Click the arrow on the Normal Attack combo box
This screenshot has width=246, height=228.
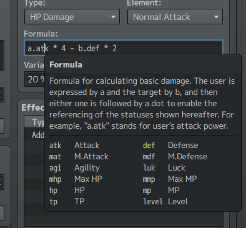(x=216, y=17)
